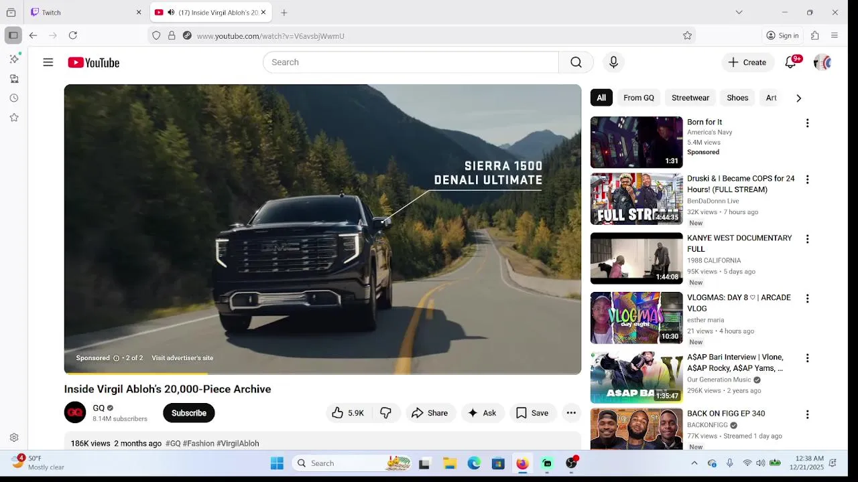The image size is (858, 482).
Task: Open sidebar settings gear icon
Action: point(14,437)
